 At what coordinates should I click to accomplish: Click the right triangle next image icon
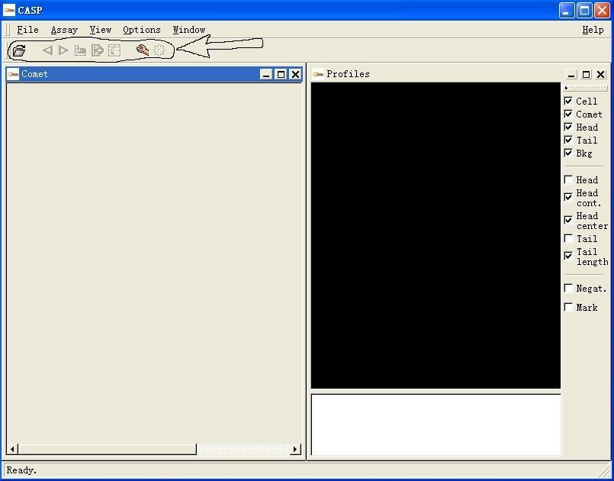tap(63, 50)
